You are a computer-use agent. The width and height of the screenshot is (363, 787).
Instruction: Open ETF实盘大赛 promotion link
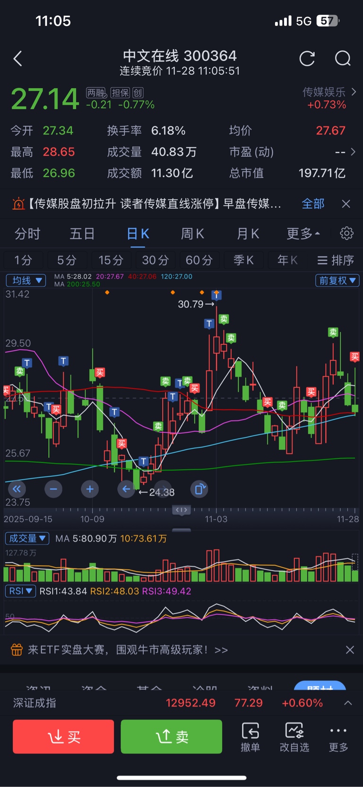pos(128,650)
